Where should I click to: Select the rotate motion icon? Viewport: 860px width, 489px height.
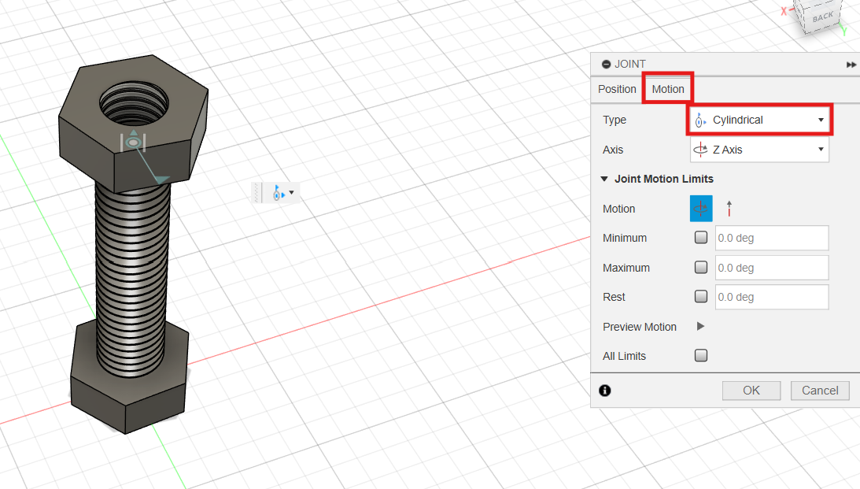pos(701,209)
